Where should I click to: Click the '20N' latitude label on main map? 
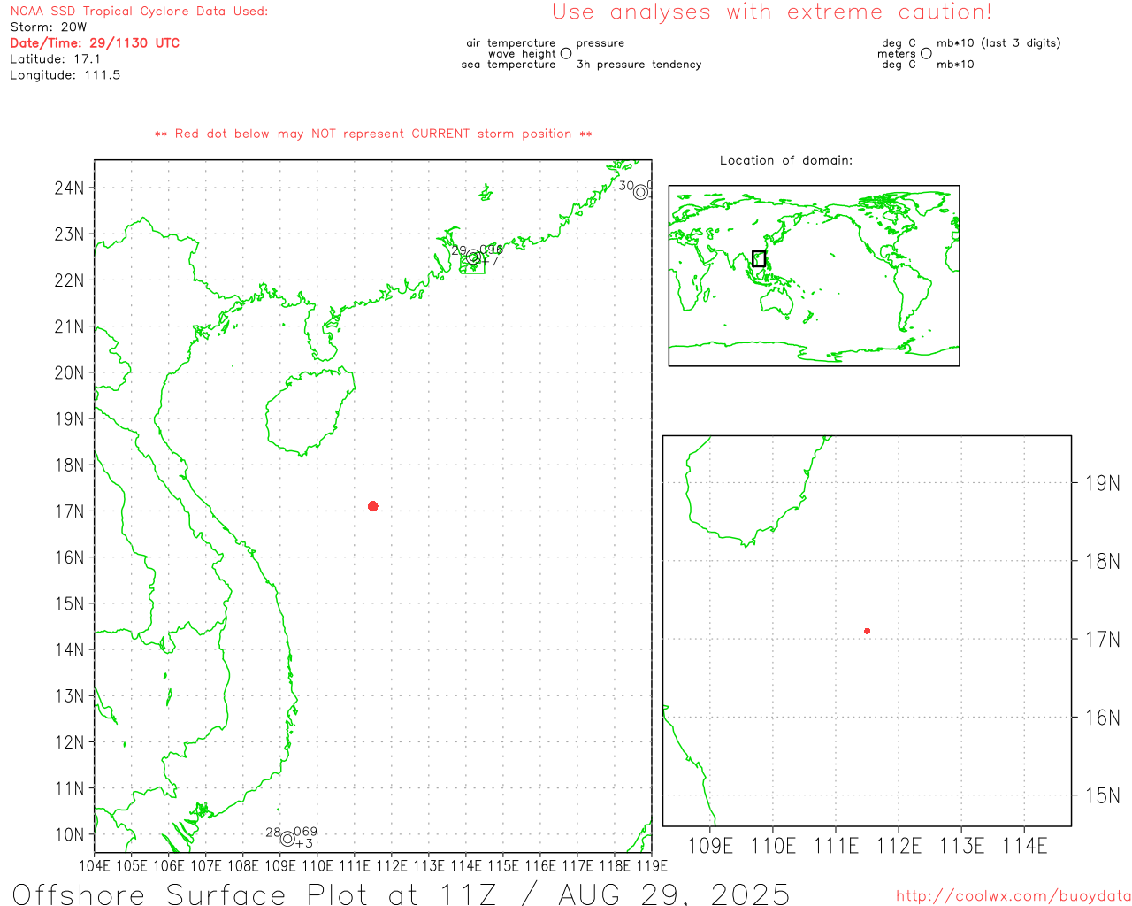(69, 372)
